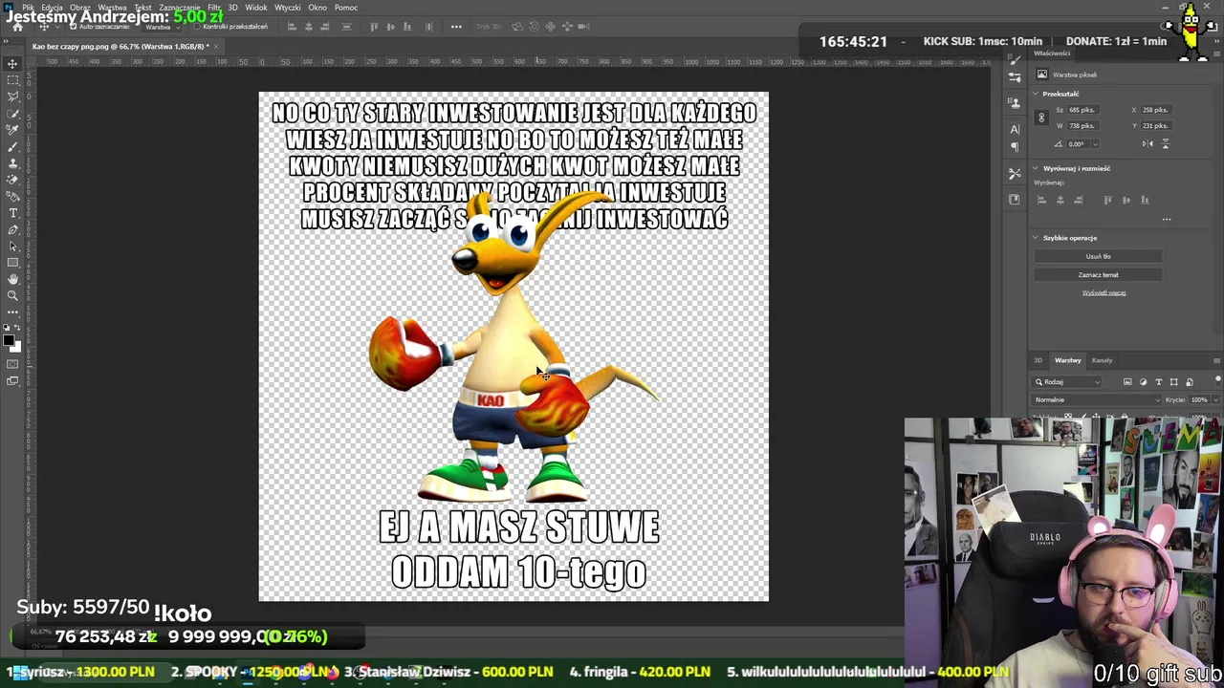Close the Kao bez czapy png.png tab

click(216, 46)
